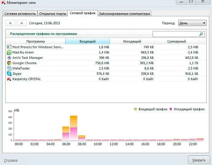Sort by the Исходящий column header
The width and height of the screenshot is (212, 165).
pos(132,41)
